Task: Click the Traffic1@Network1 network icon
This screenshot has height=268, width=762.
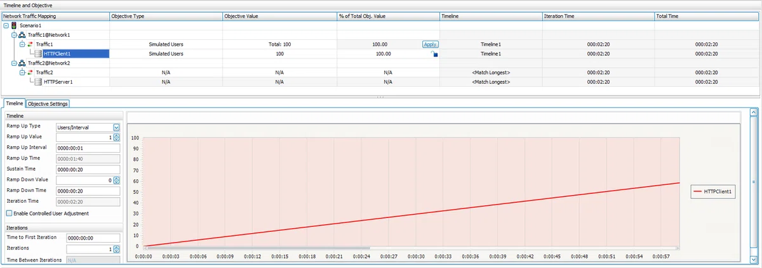Action: click(x=22, y=35)
